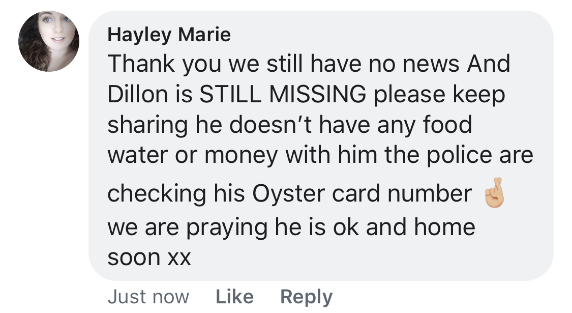Viewport: 572px width, 313px height.
Task: Click the word "food" in the comment
Action: point(448,125)
